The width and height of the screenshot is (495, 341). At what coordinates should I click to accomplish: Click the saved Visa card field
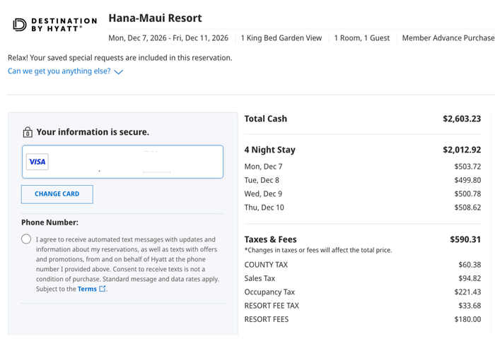(122, 162)
